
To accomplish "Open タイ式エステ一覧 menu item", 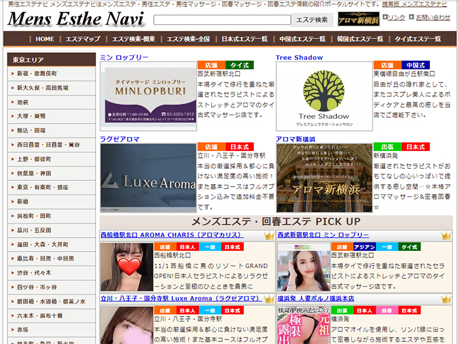I will pyautogui.click(x=418, y=39).
